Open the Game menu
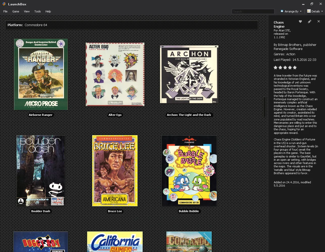 [16, 11]
